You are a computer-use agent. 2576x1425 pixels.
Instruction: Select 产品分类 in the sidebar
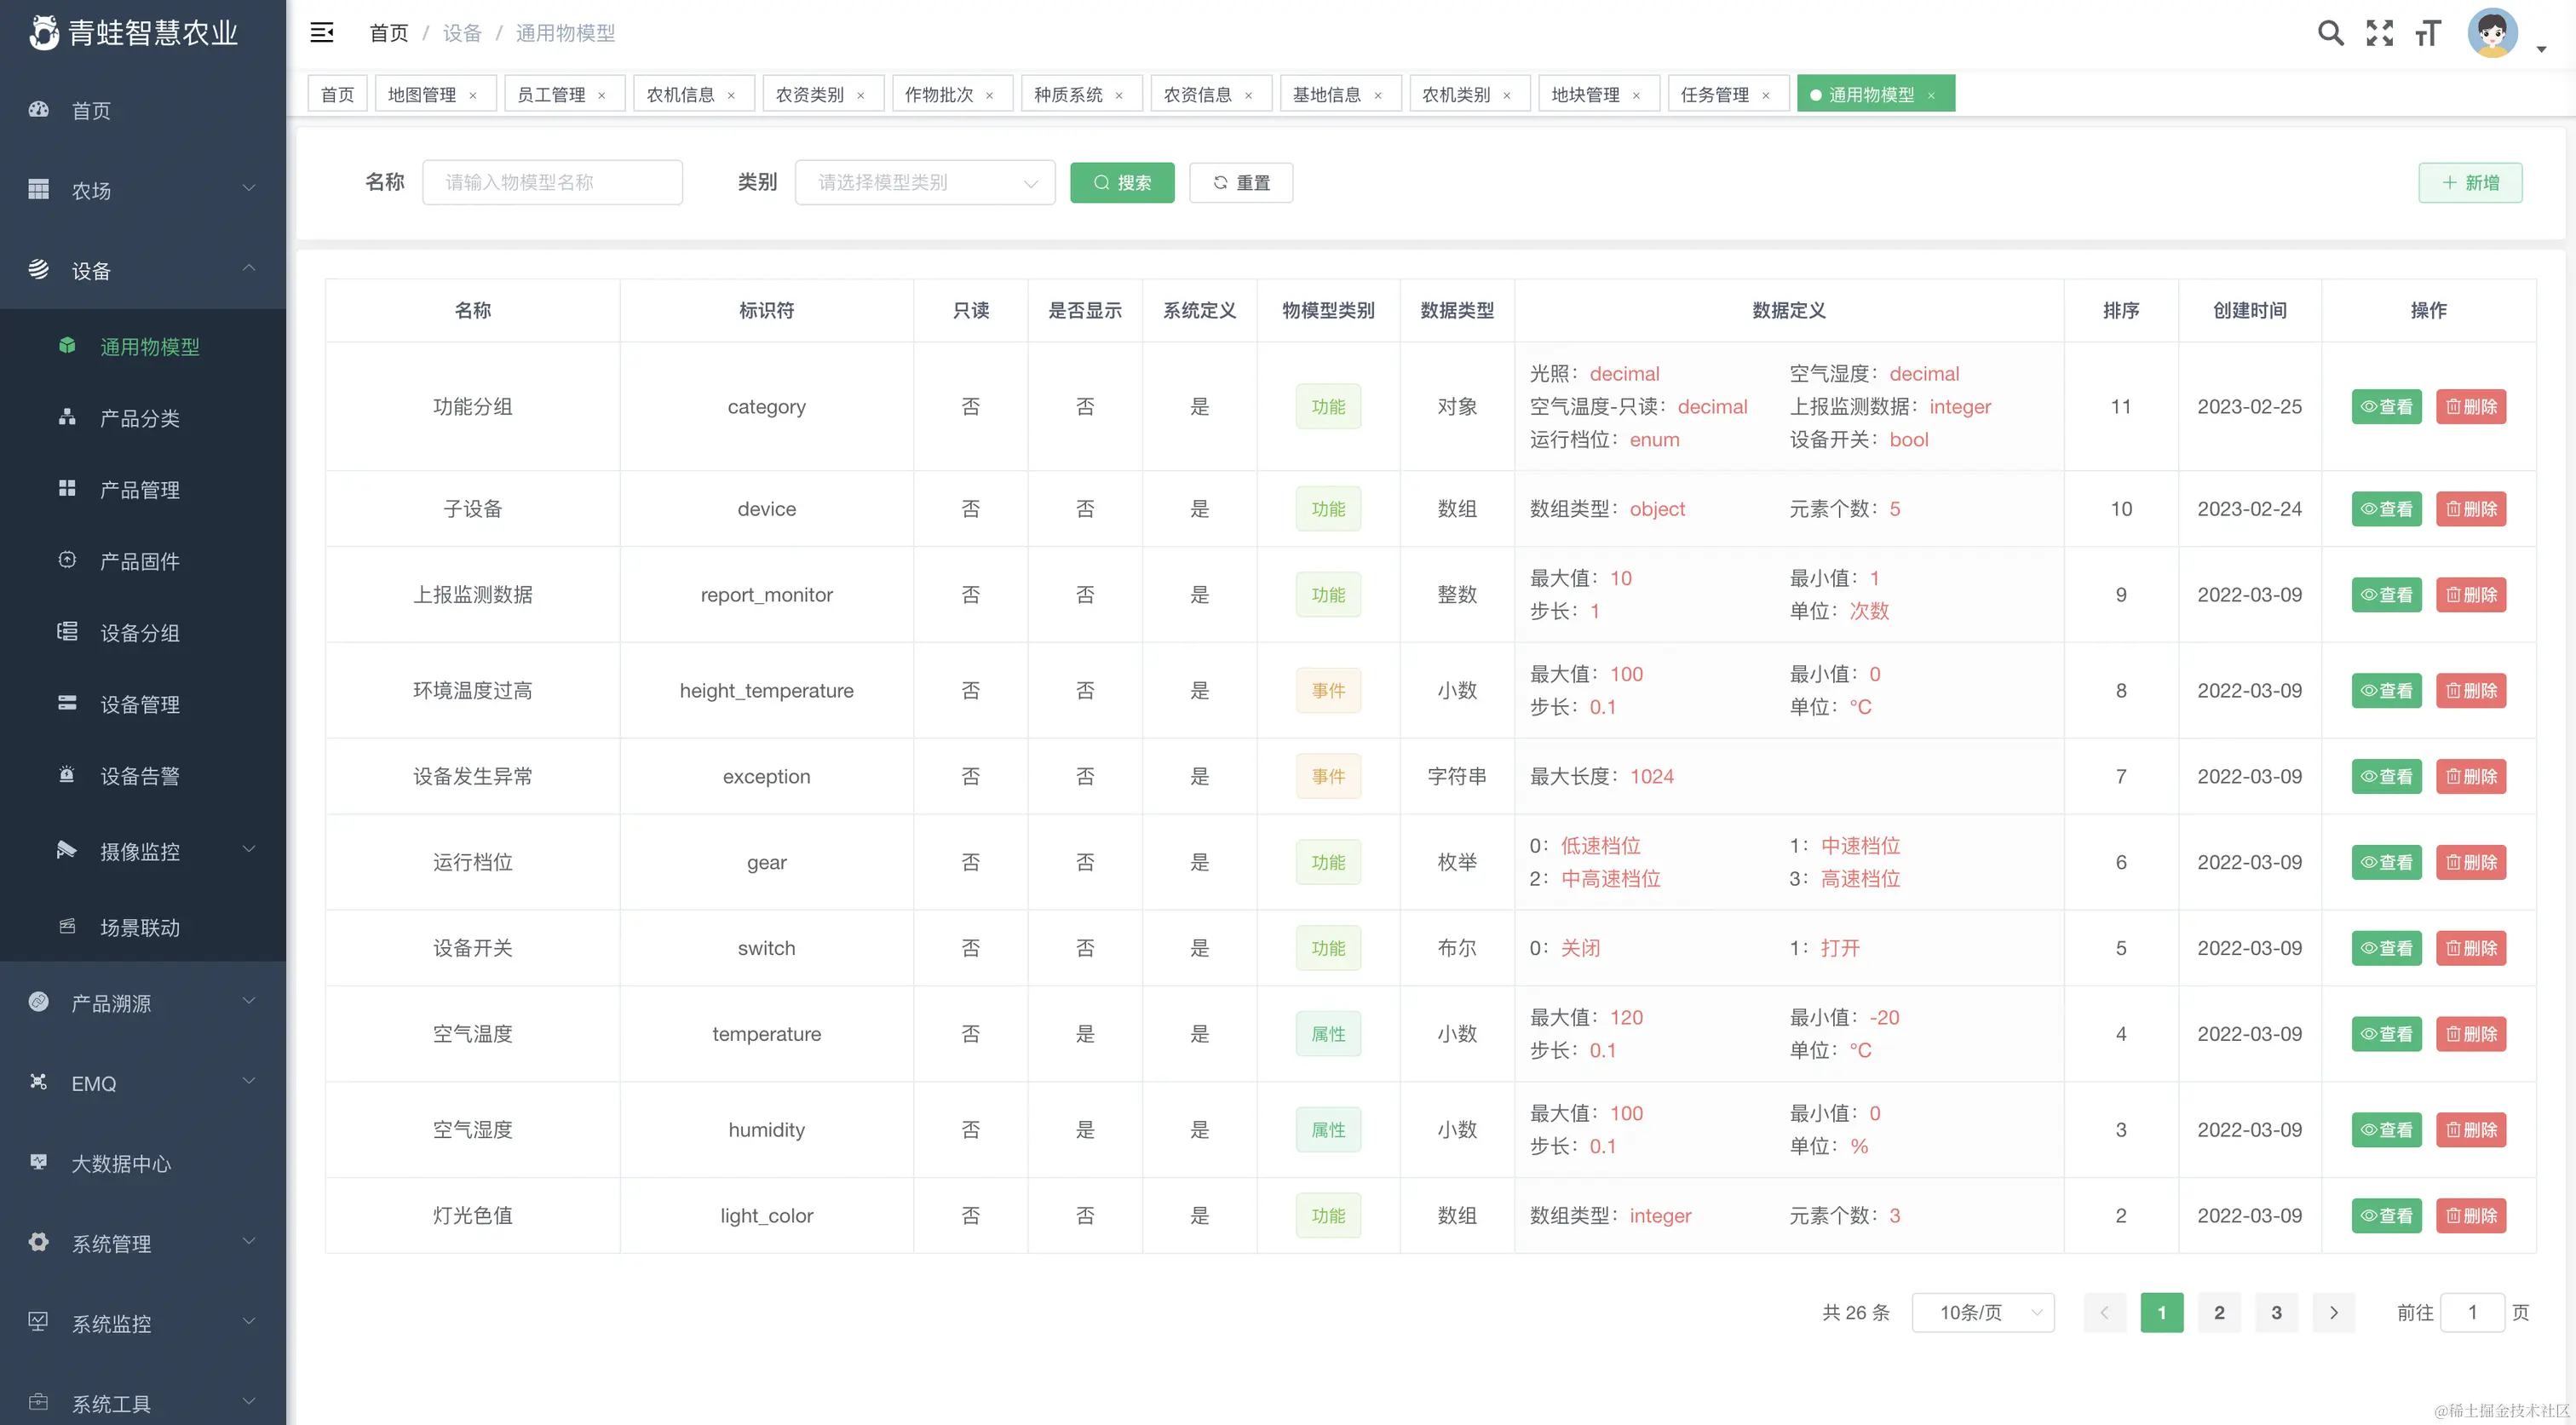pos(140,418)
